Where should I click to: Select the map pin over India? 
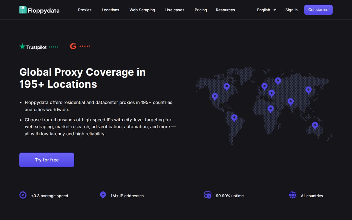pyautogui.click(x=291, y=102)
